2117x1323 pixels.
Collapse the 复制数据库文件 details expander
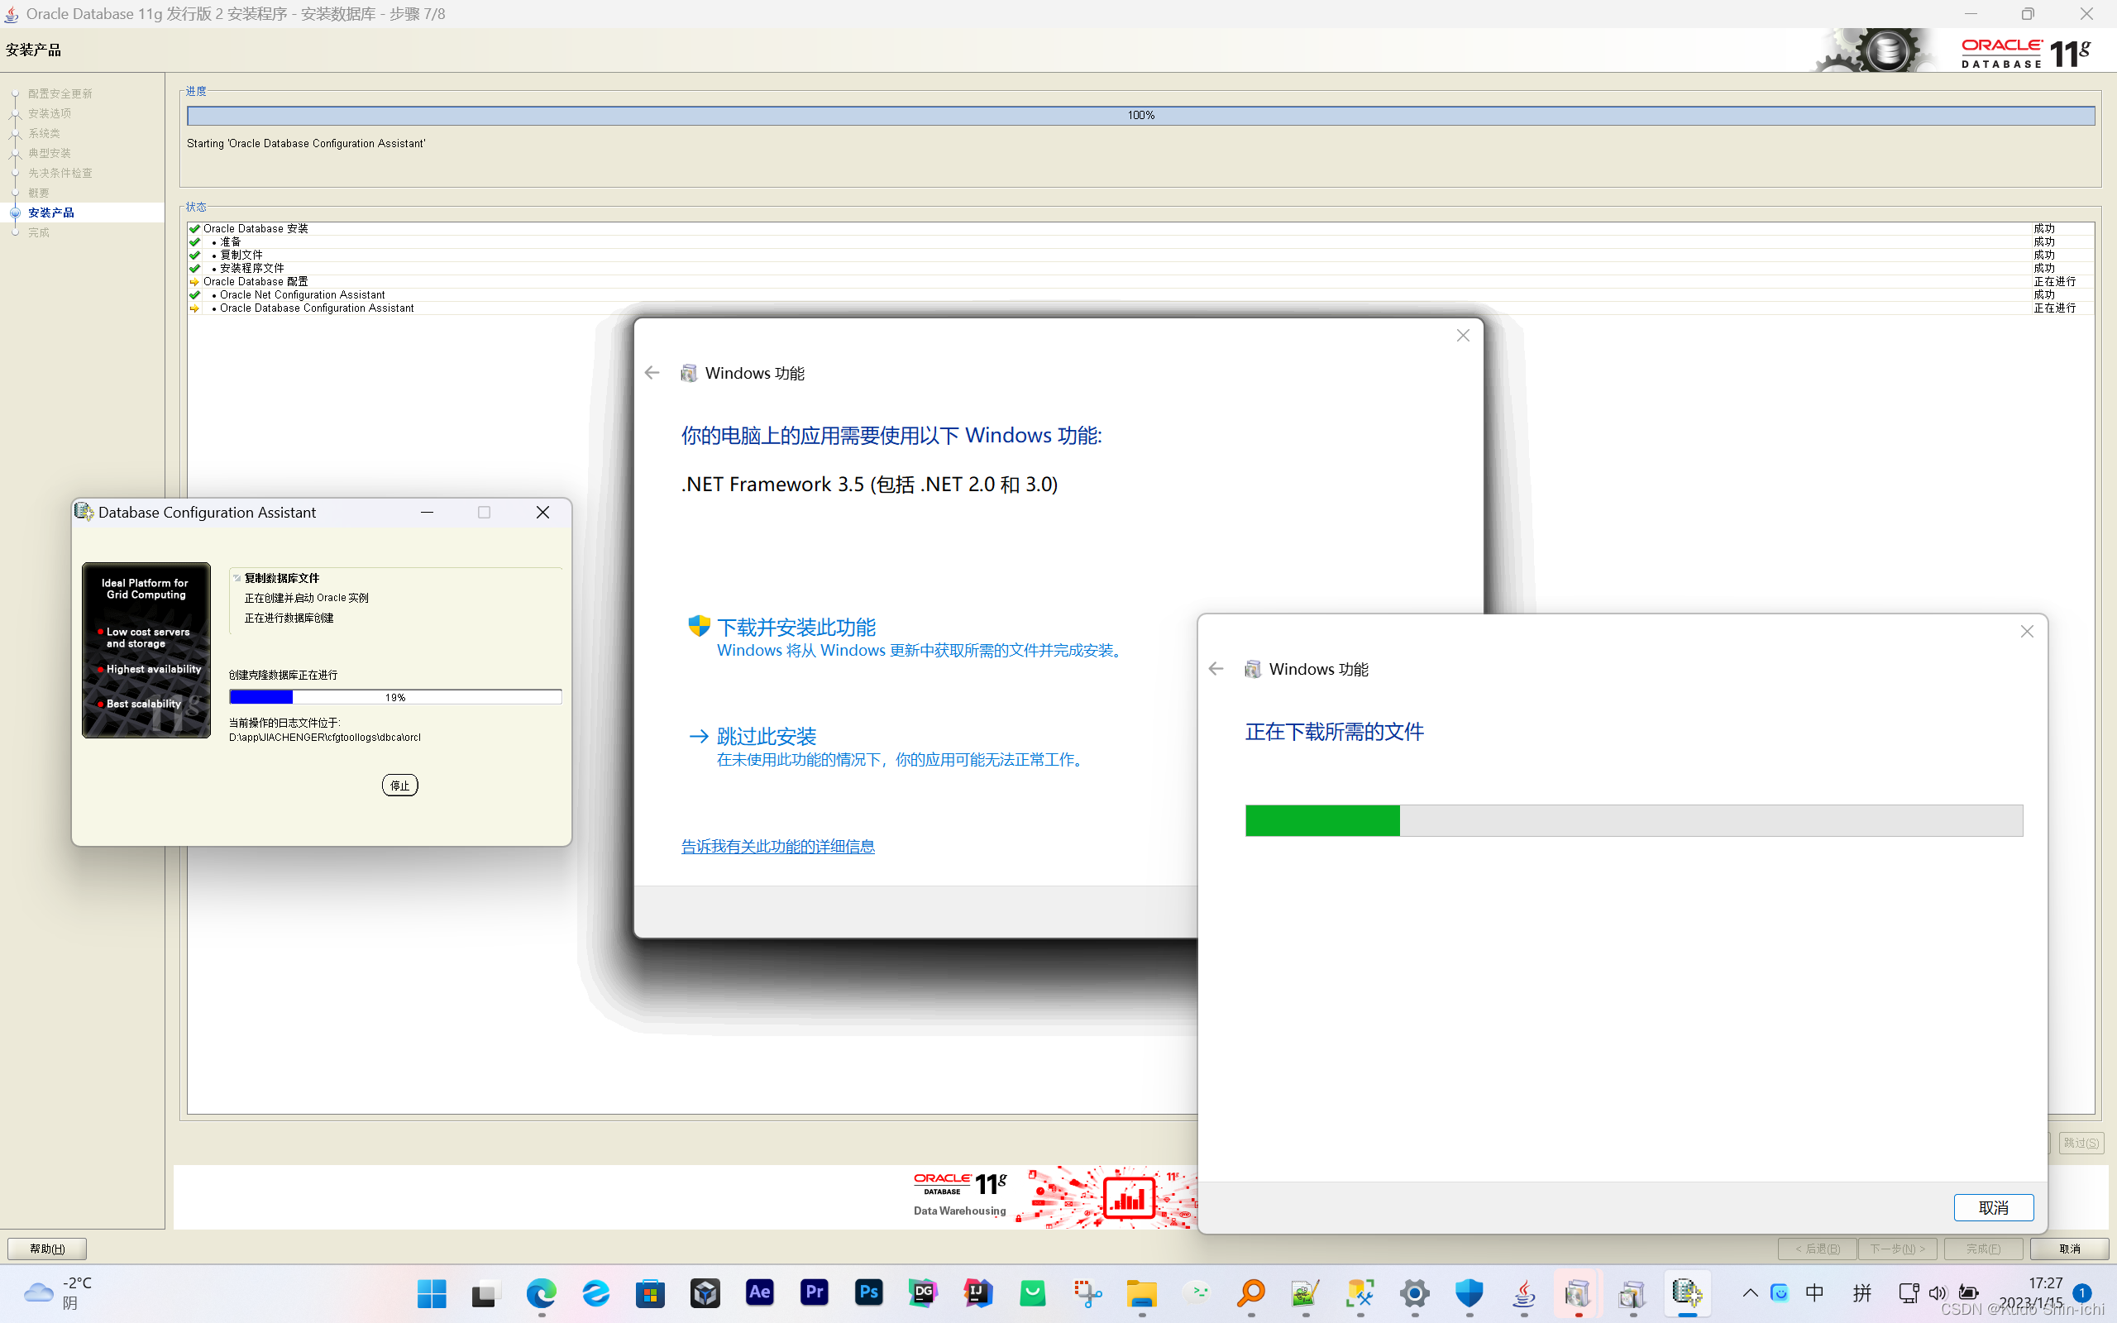pos(237,577)
